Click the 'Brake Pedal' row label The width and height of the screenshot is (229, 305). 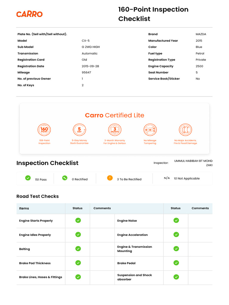click(126, 263)
